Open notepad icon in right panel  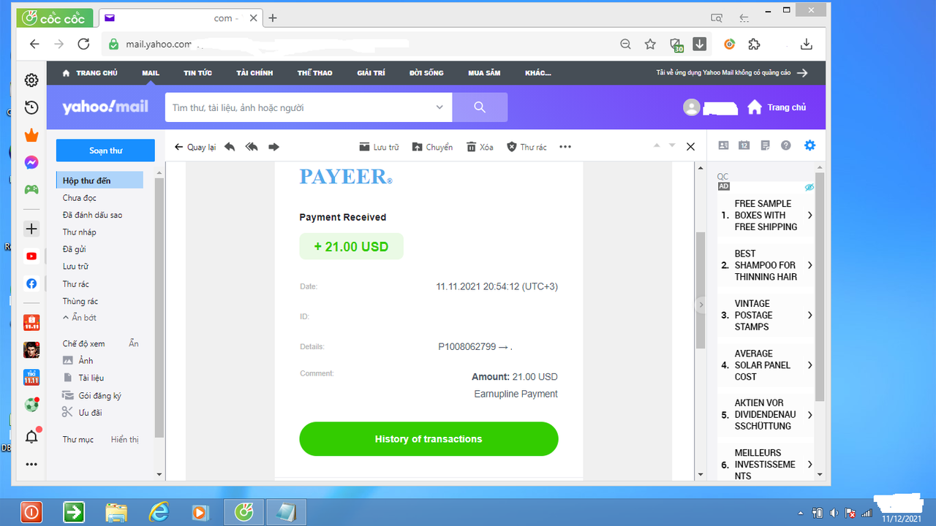[765, 145]
